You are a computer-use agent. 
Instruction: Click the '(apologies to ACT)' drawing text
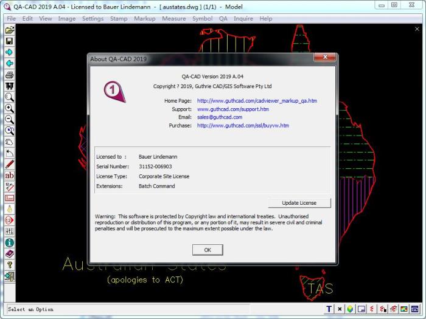[145, 280]
